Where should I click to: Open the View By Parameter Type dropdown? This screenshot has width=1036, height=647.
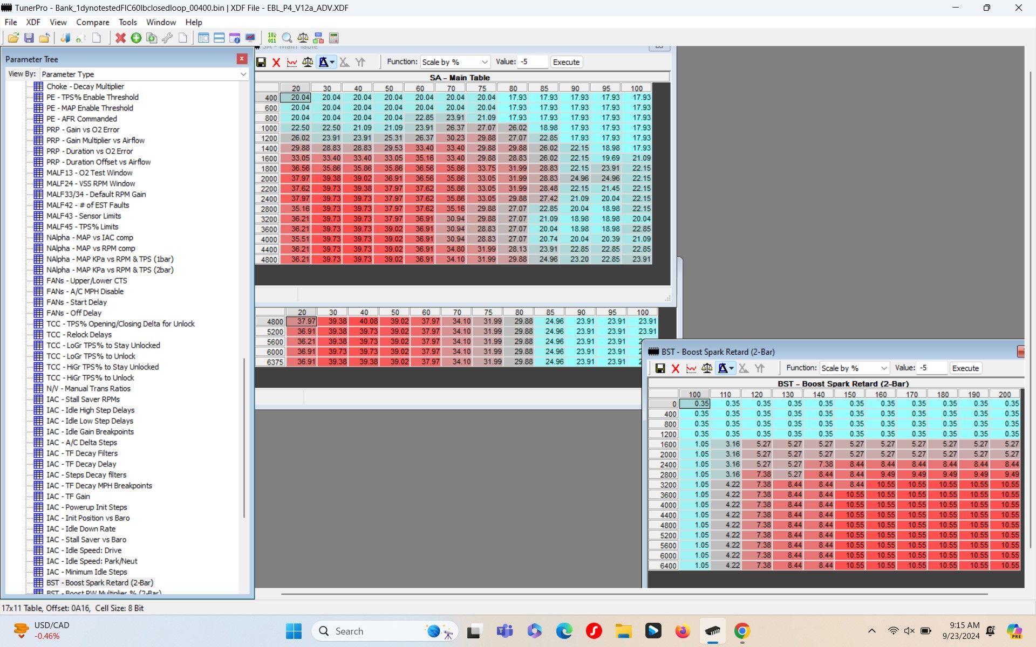pos(243,74)
